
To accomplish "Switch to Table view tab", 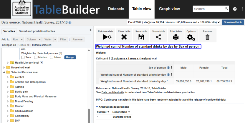I will pyautogui.click(x=142, y=9).
